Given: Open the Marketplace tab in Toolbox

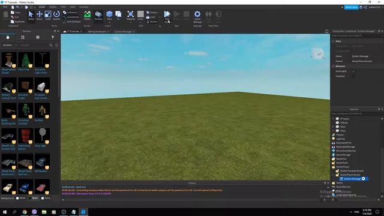Looking at the screenshot, I should coord(8,37).
